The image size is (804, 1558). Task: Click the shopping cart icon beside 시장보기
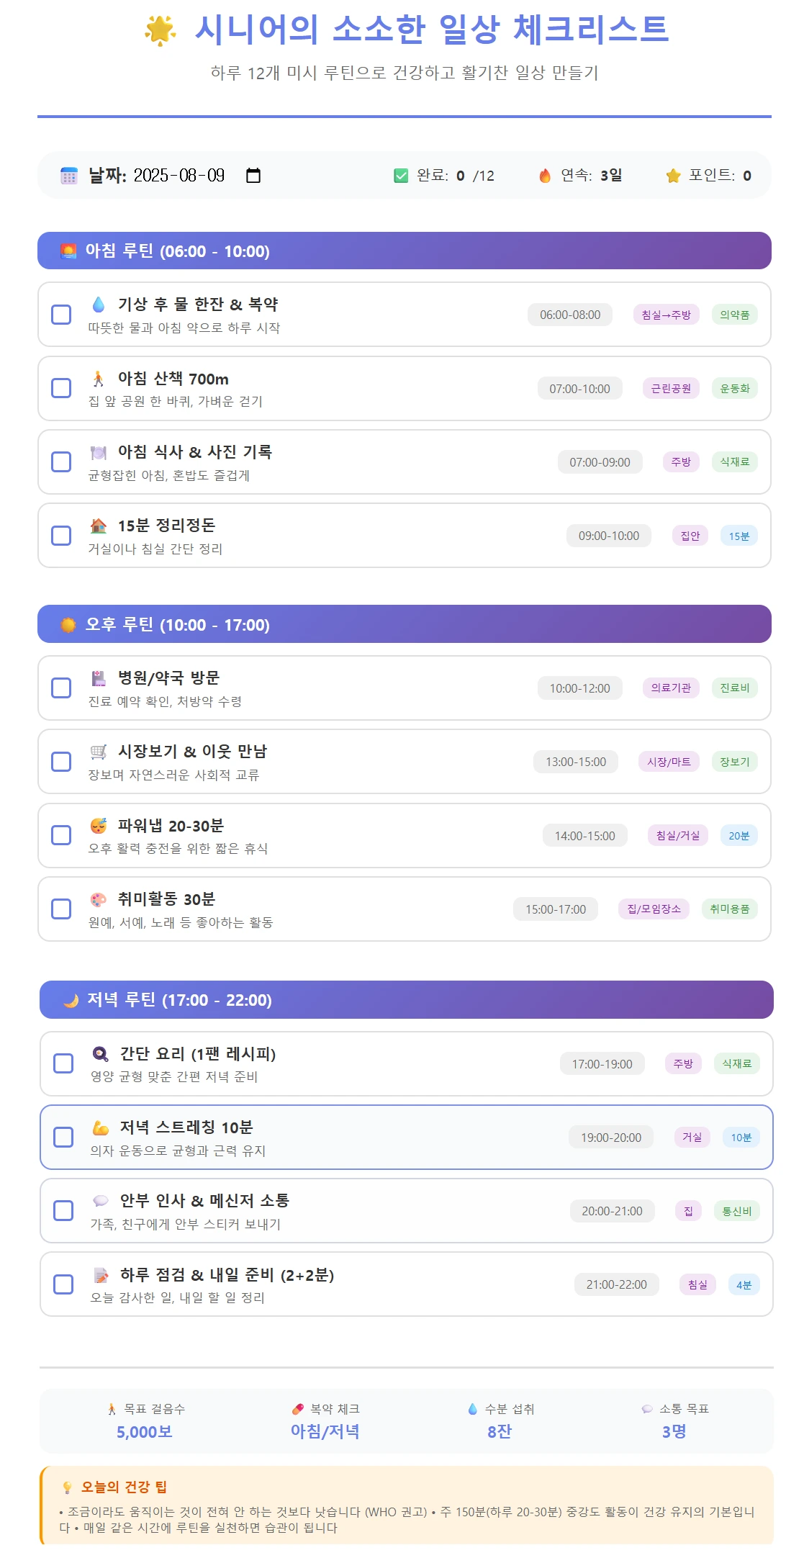[x=99, y=752]
